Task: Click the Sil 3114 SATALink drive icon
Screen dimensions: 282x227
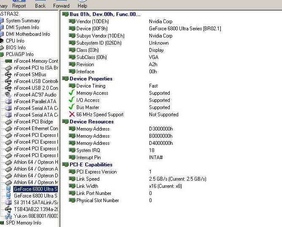Action: [x=8, y=203]
